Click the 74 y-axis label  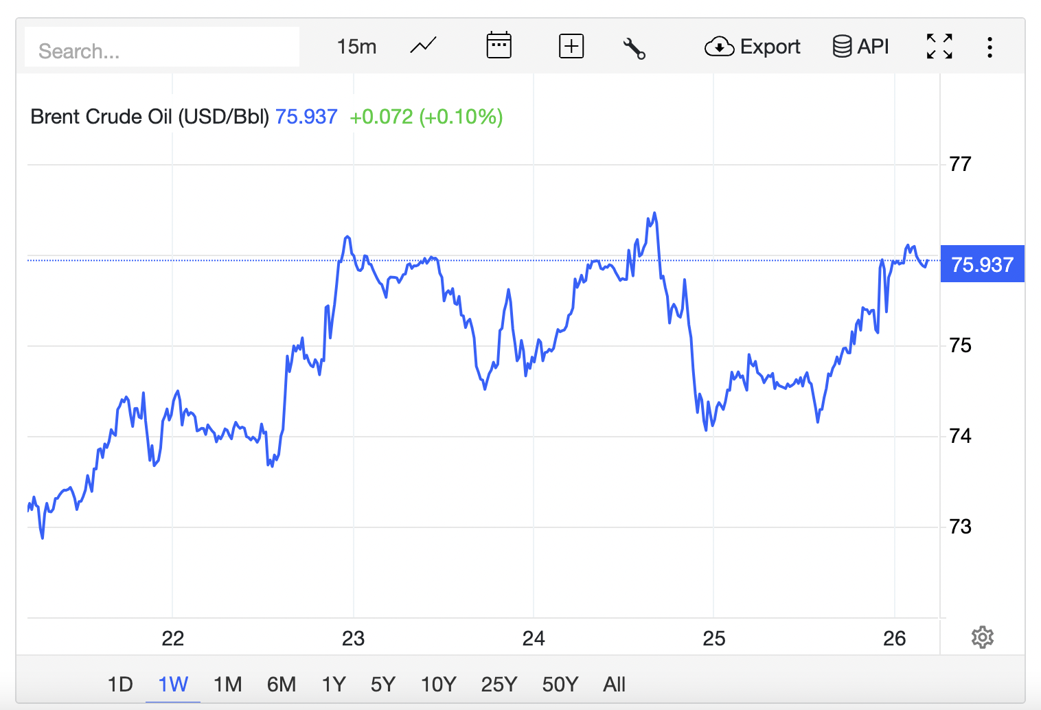[960, 436]
